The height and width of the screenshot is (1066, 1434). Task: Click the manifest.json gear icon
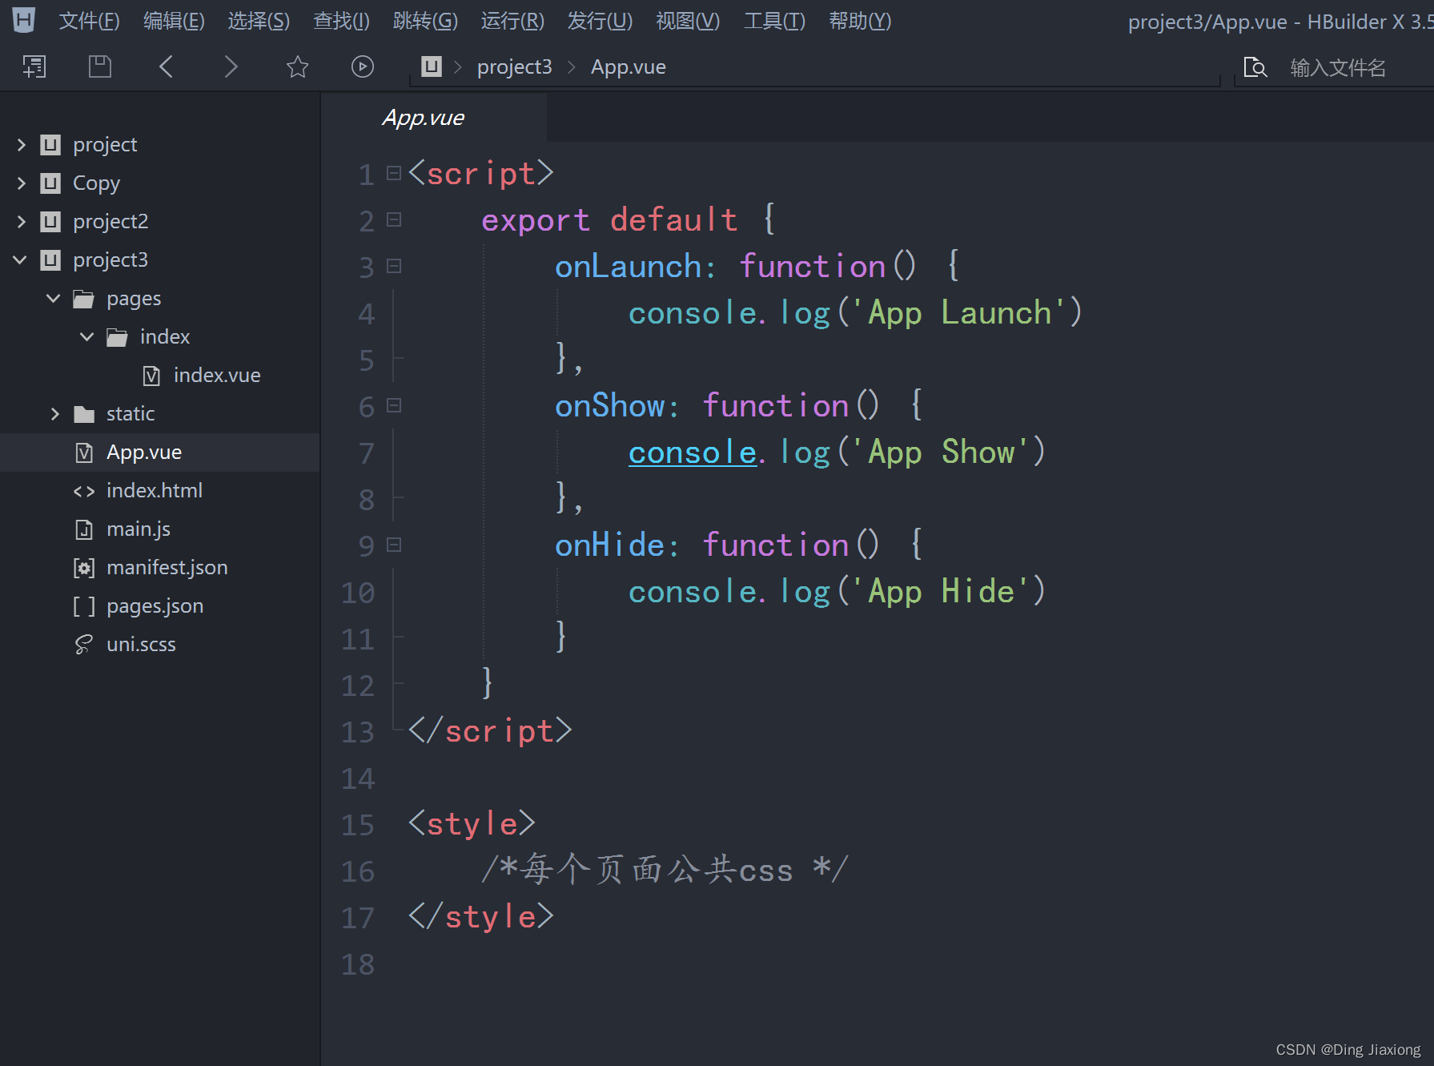[x=84, y=568]
